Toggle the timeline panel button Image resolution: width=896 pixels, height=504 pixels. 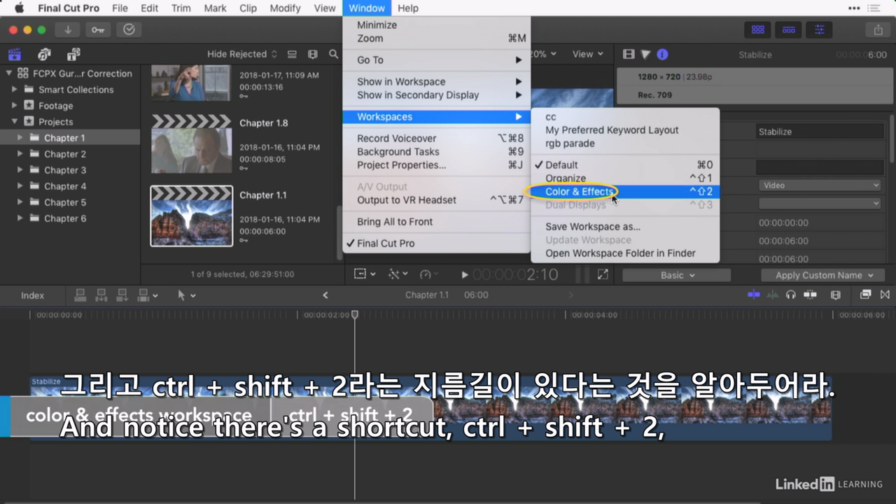click(x=788, y=29)
